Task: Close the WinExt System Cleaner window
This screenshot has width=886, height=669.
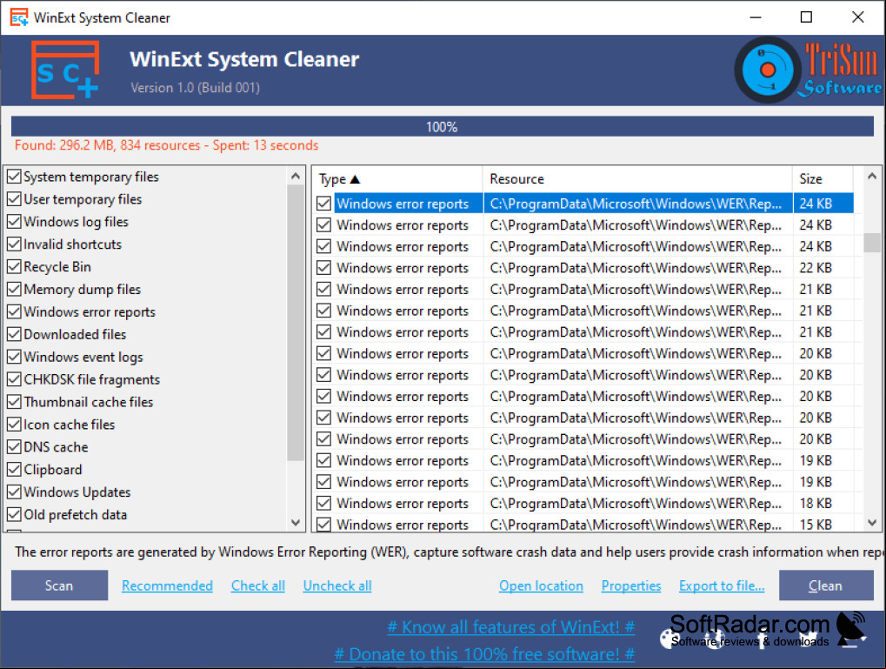Action: [x=858, y=17]
